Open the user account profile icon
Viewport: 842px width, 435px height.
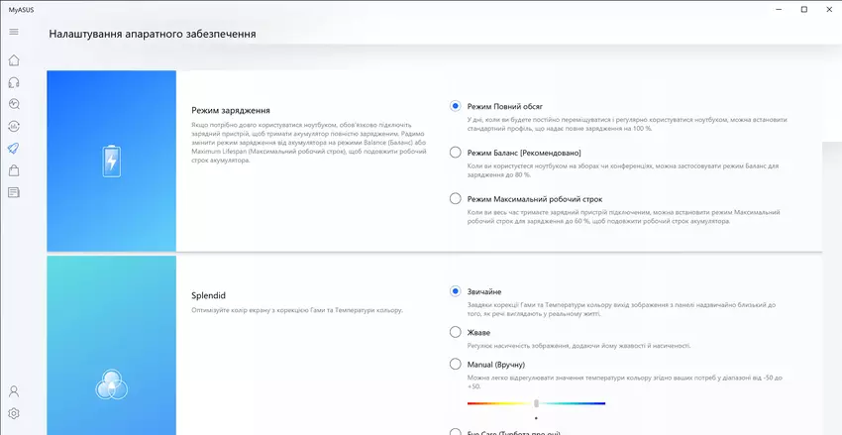[14, 392]
